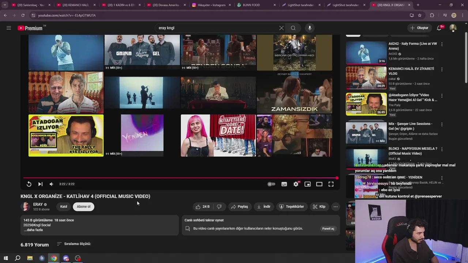The image size is (468, 263).
Task: Open ZAMANSIZDIK endscreen thumbnail
Action: pyautogui.click(x=294, y=93)
